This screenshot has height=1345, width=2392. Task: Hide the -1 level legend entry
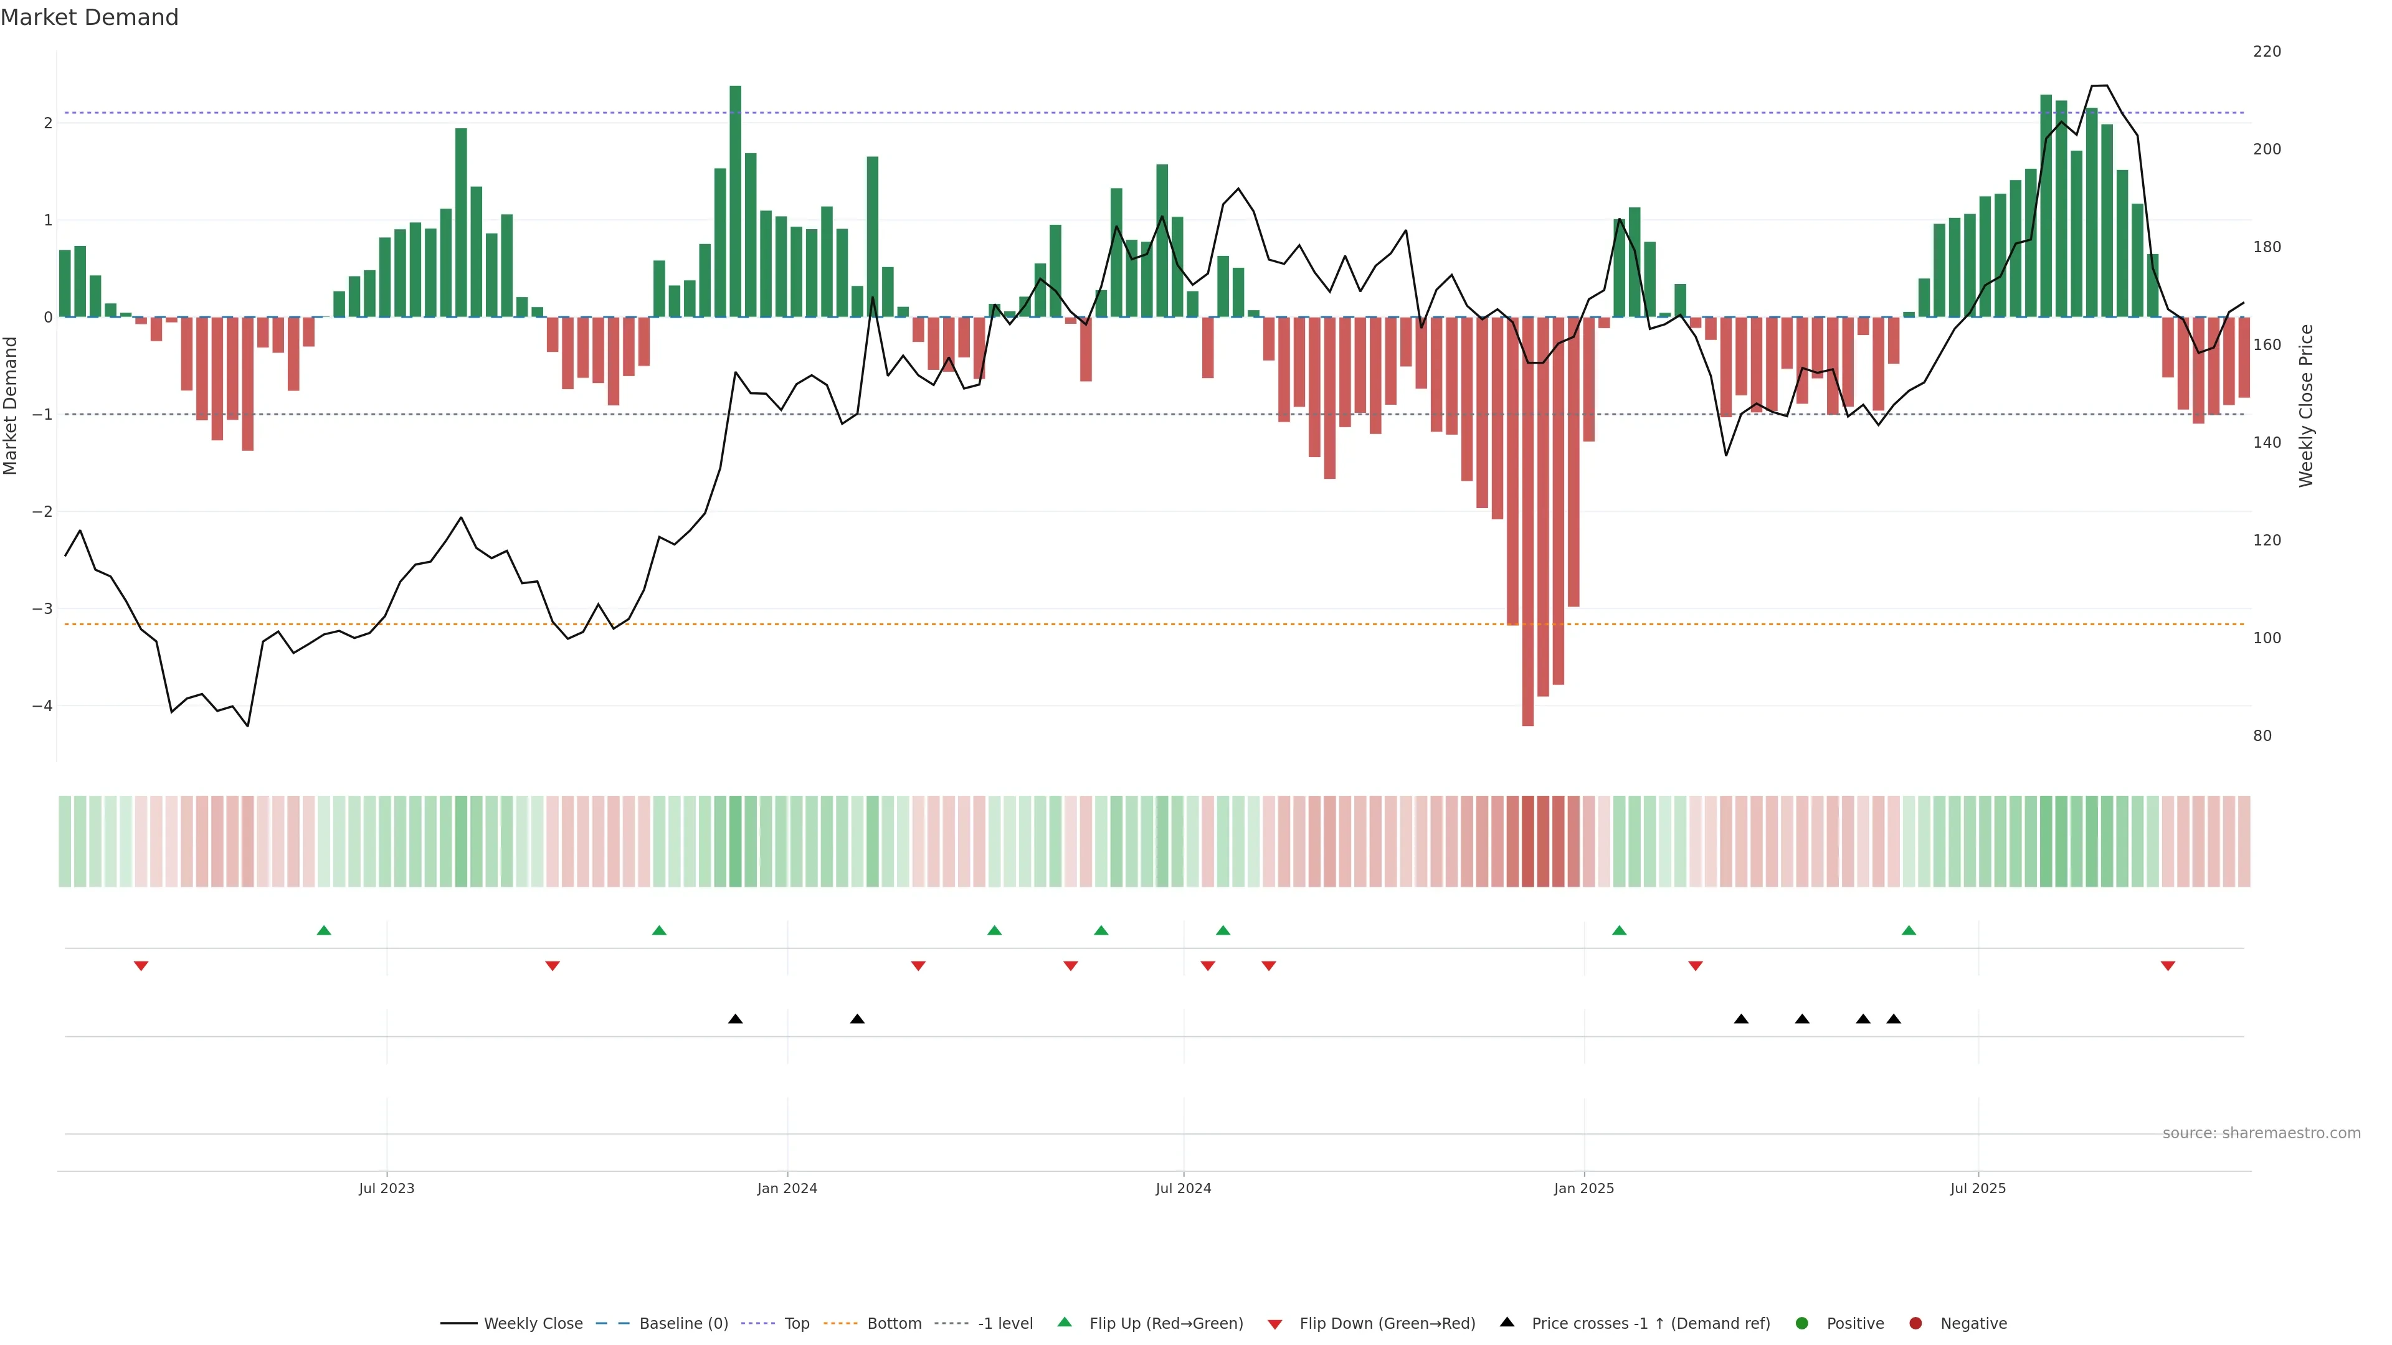(1005, 1323)
